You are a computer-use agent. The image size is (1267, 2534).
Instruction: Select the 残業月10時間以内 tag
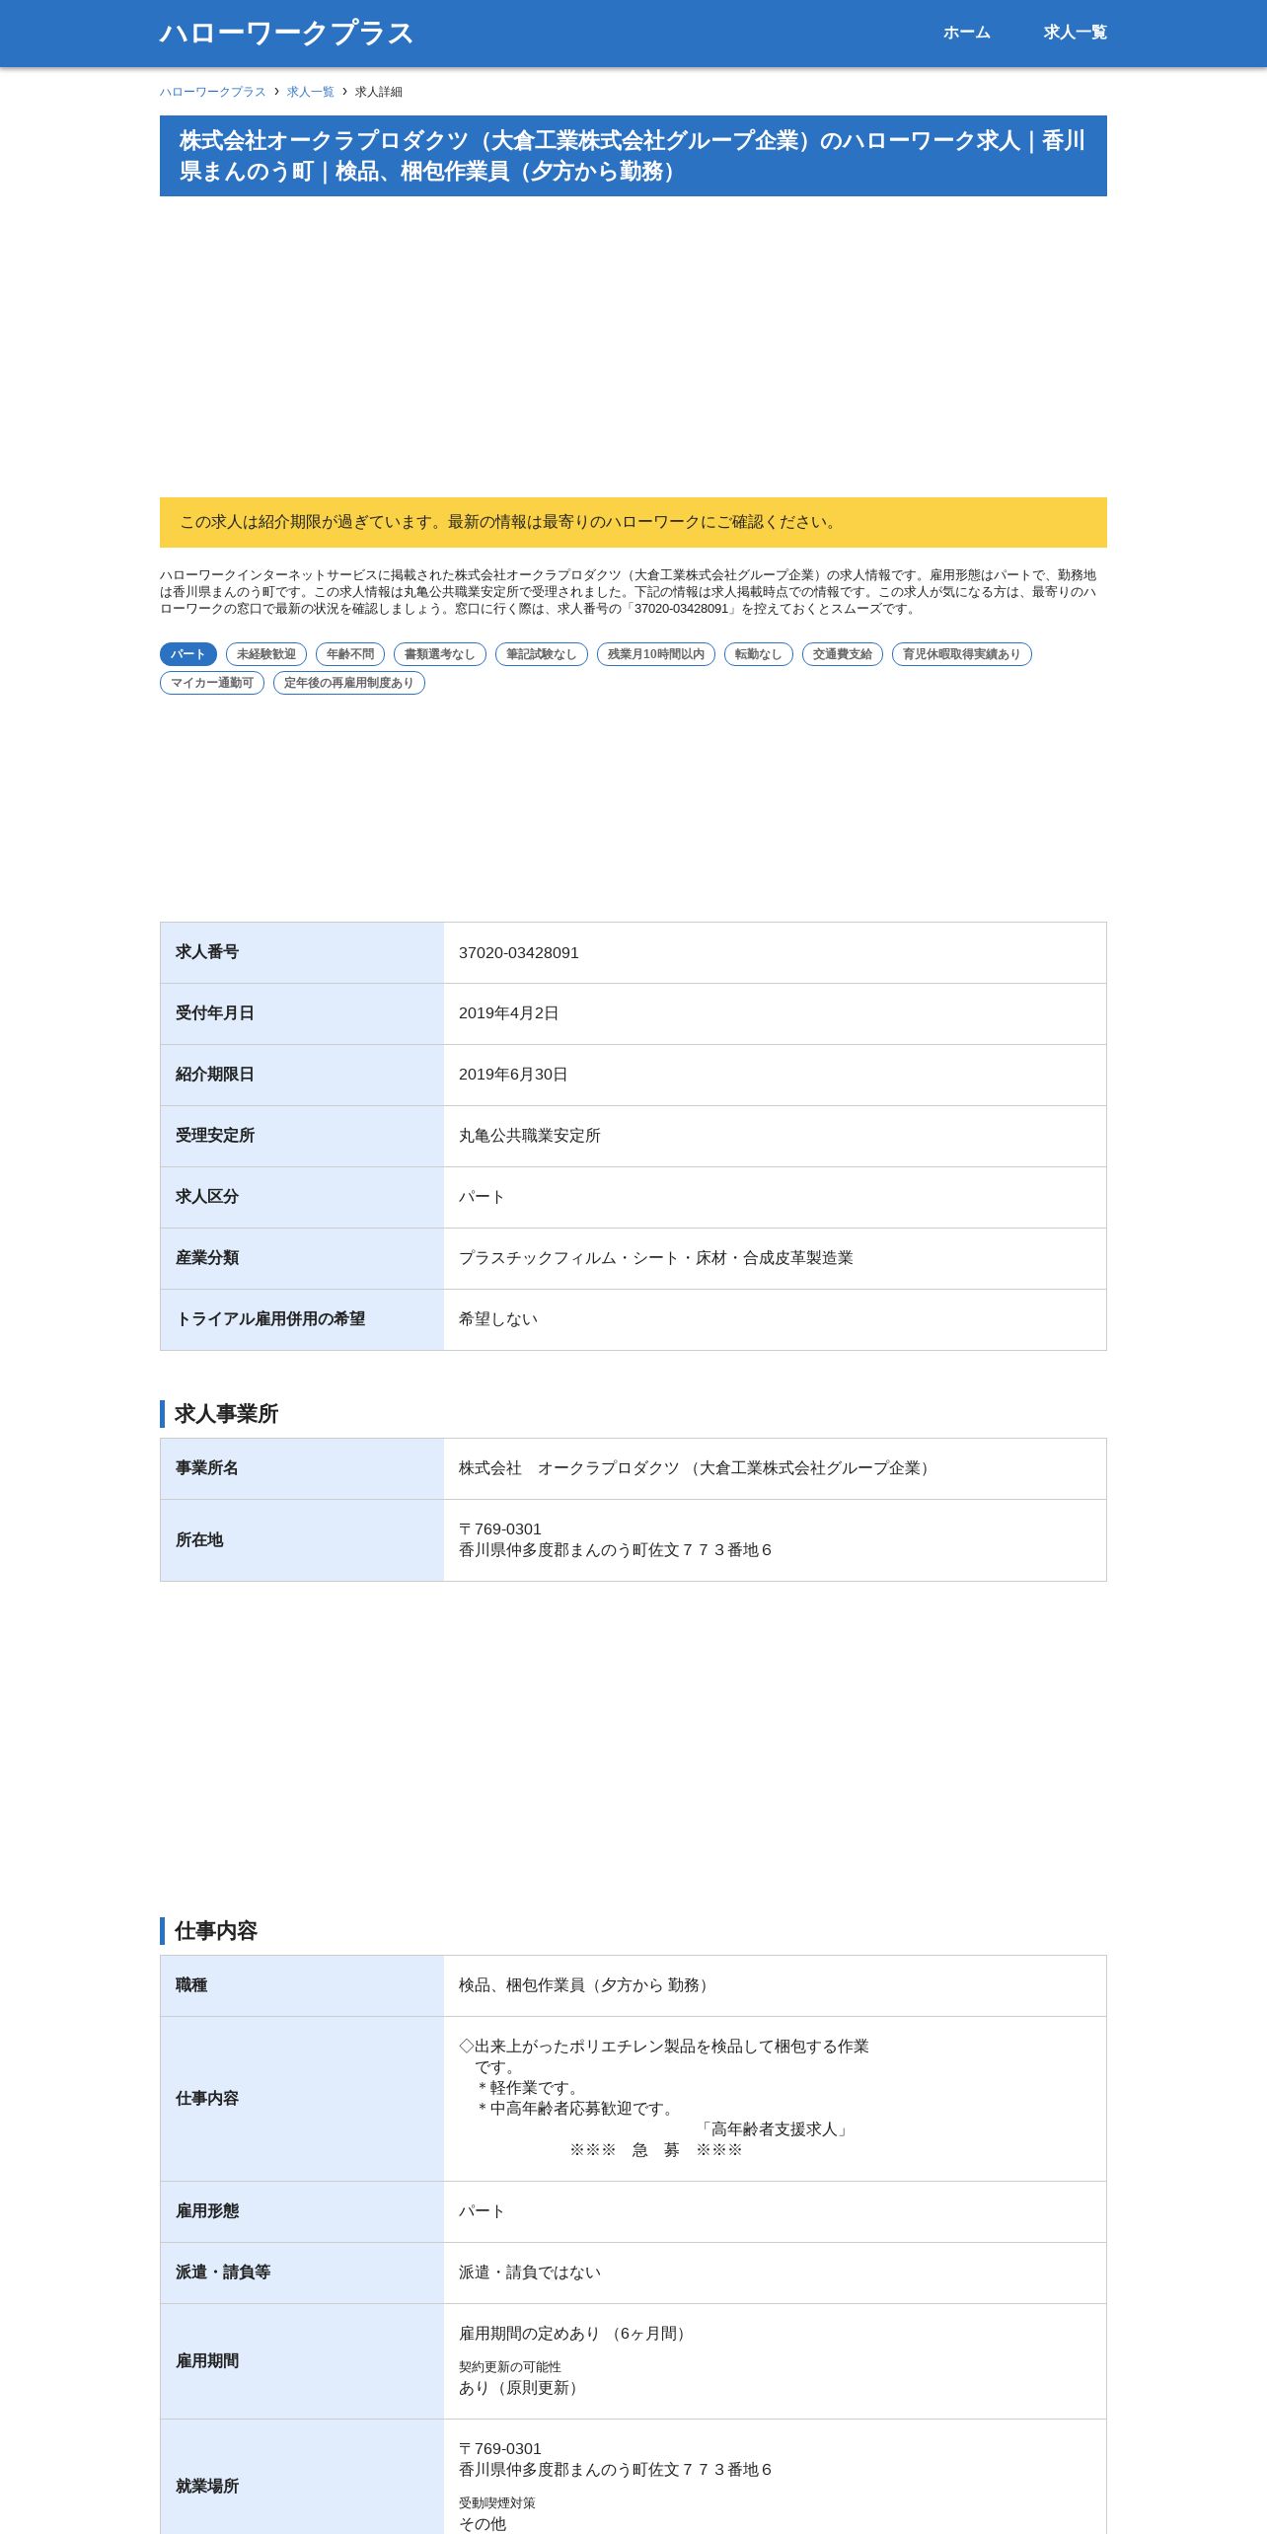click(656, 654)
